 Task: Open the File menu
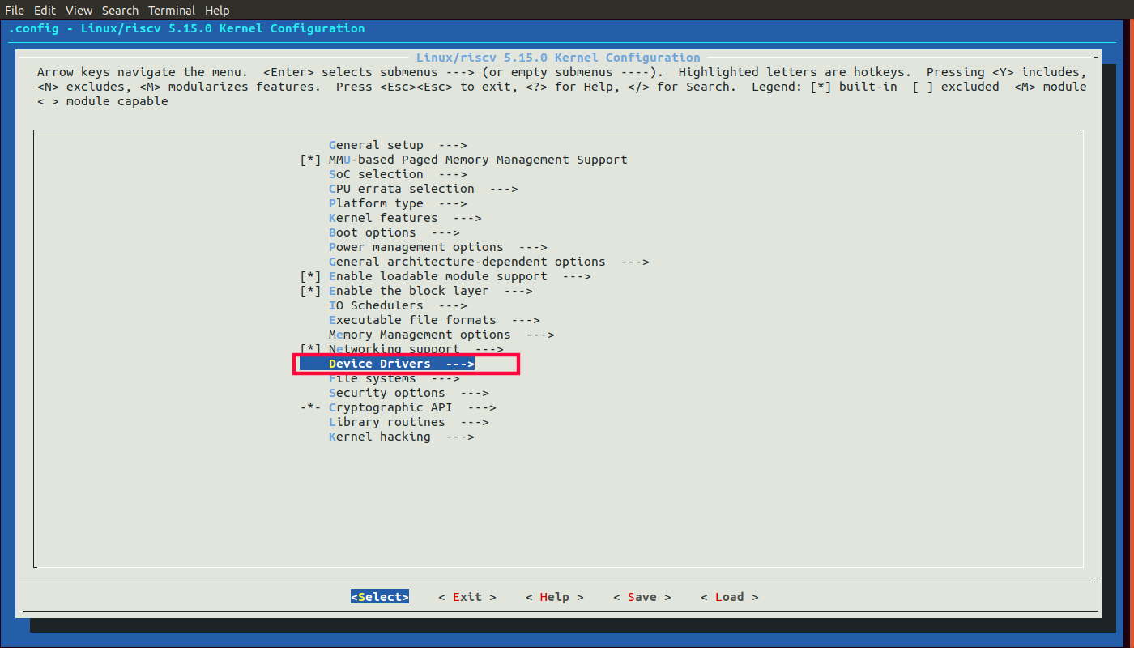[x=15, y=11]
